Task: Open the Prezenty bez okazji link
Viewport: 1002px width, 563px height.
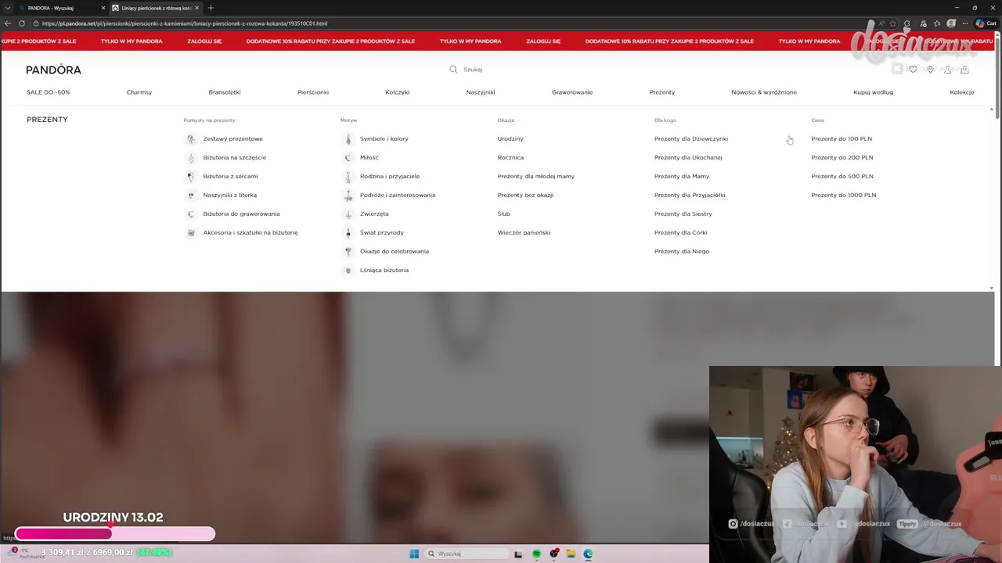Action: 525,195
